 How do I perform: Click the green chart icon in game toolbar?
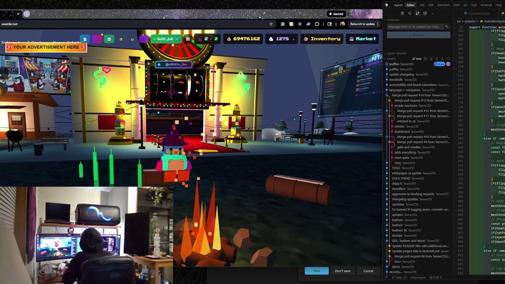109,39
